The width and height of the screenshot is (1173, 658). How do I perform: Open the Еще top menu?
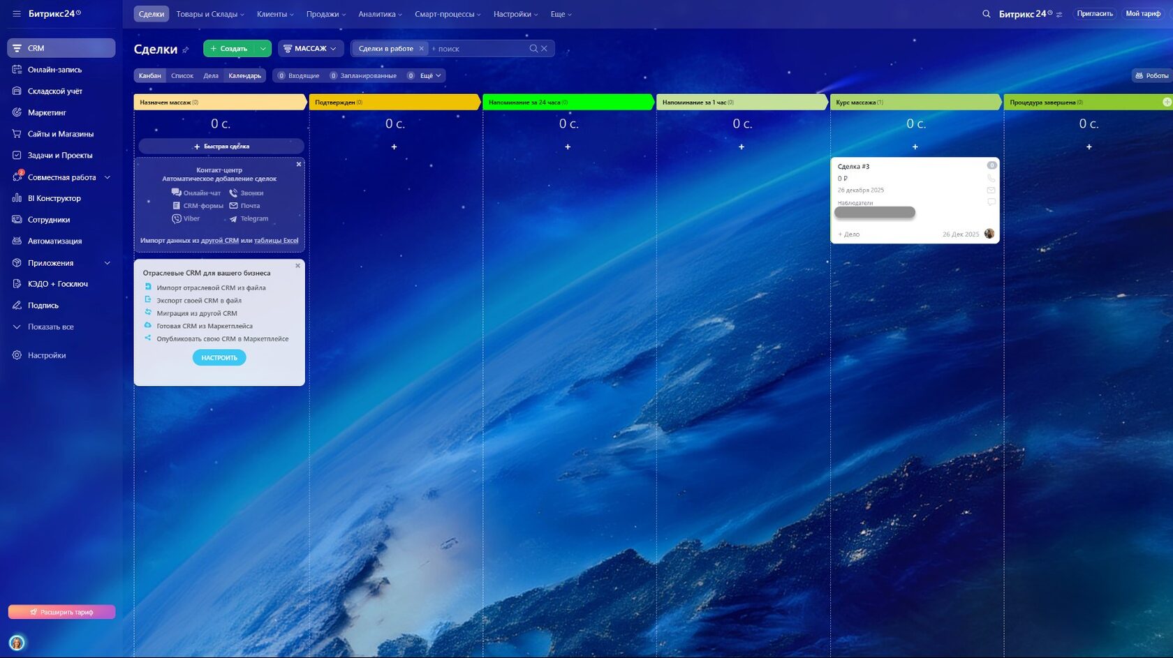coord(561,14)
